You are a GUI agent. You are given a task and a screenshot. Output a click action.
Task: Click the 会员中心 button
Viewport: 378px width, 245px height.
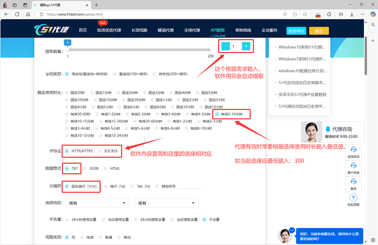point(296,31)
